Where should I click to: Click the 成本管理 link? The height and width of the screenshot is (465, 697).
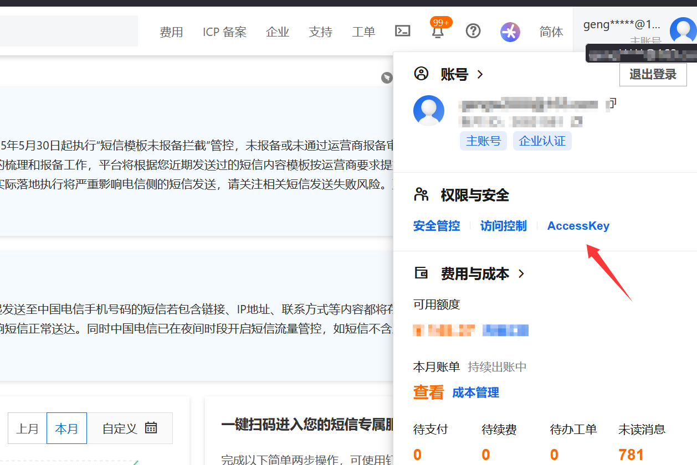pos(475,392)
